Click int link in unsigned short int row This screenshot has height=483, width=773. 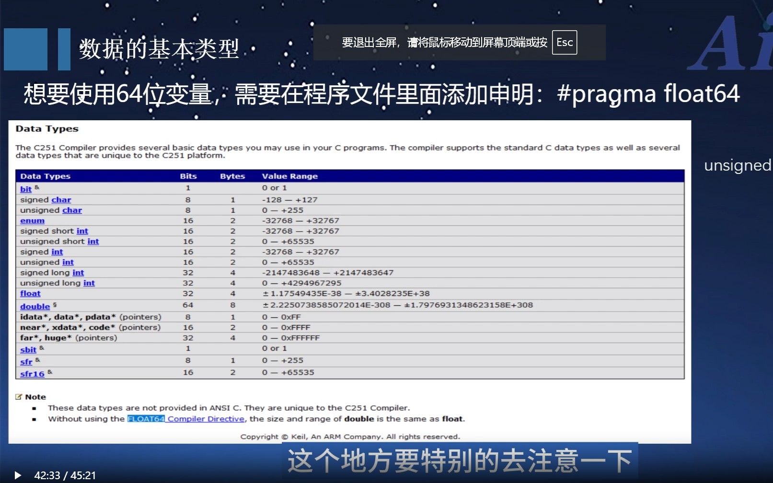click(x=93, y=241)
